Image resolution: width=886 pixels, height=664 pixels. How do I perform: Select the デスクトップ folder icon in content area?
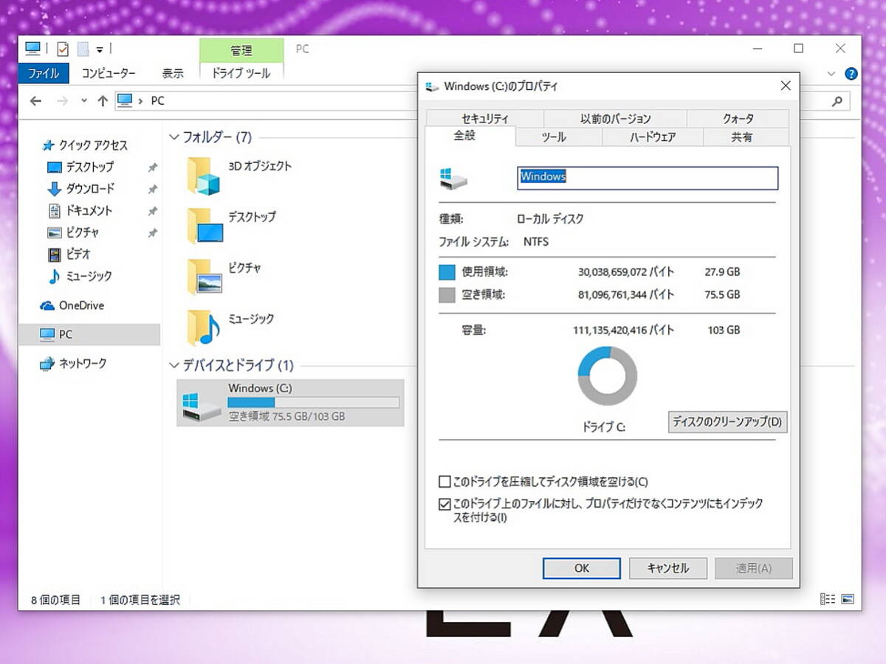[x=204, y=226]
